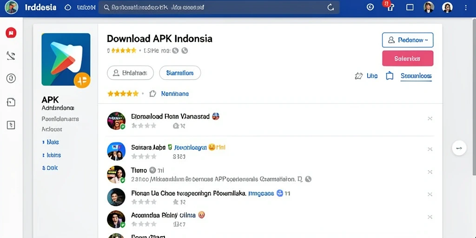Click the pink Selenbs button
This screenshot has width=476, height=238.
pyautogui.click(x=408, y=58)
